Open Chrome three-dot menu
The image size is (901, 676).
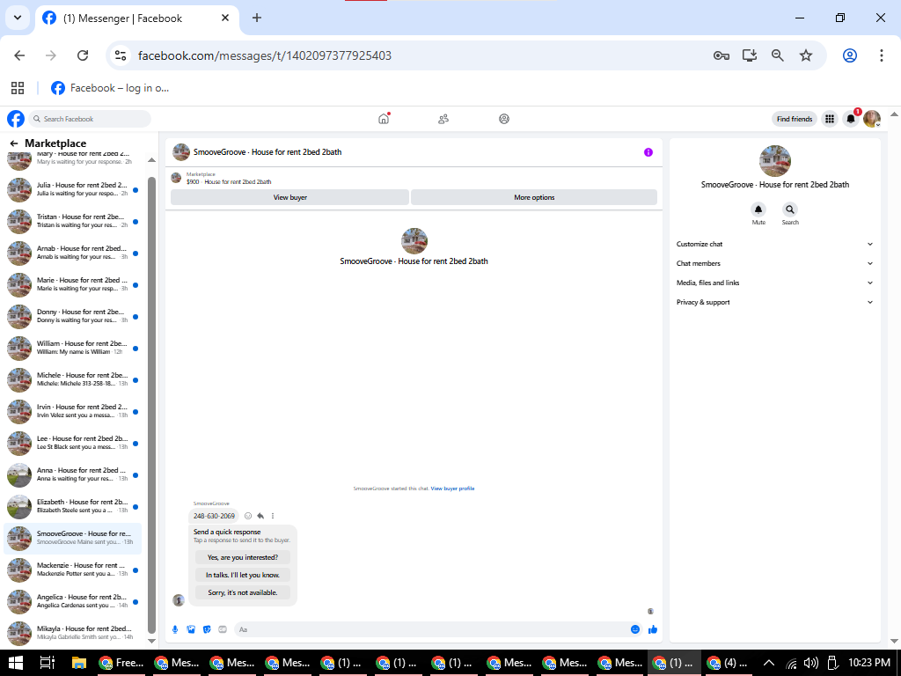click(882, 55)
